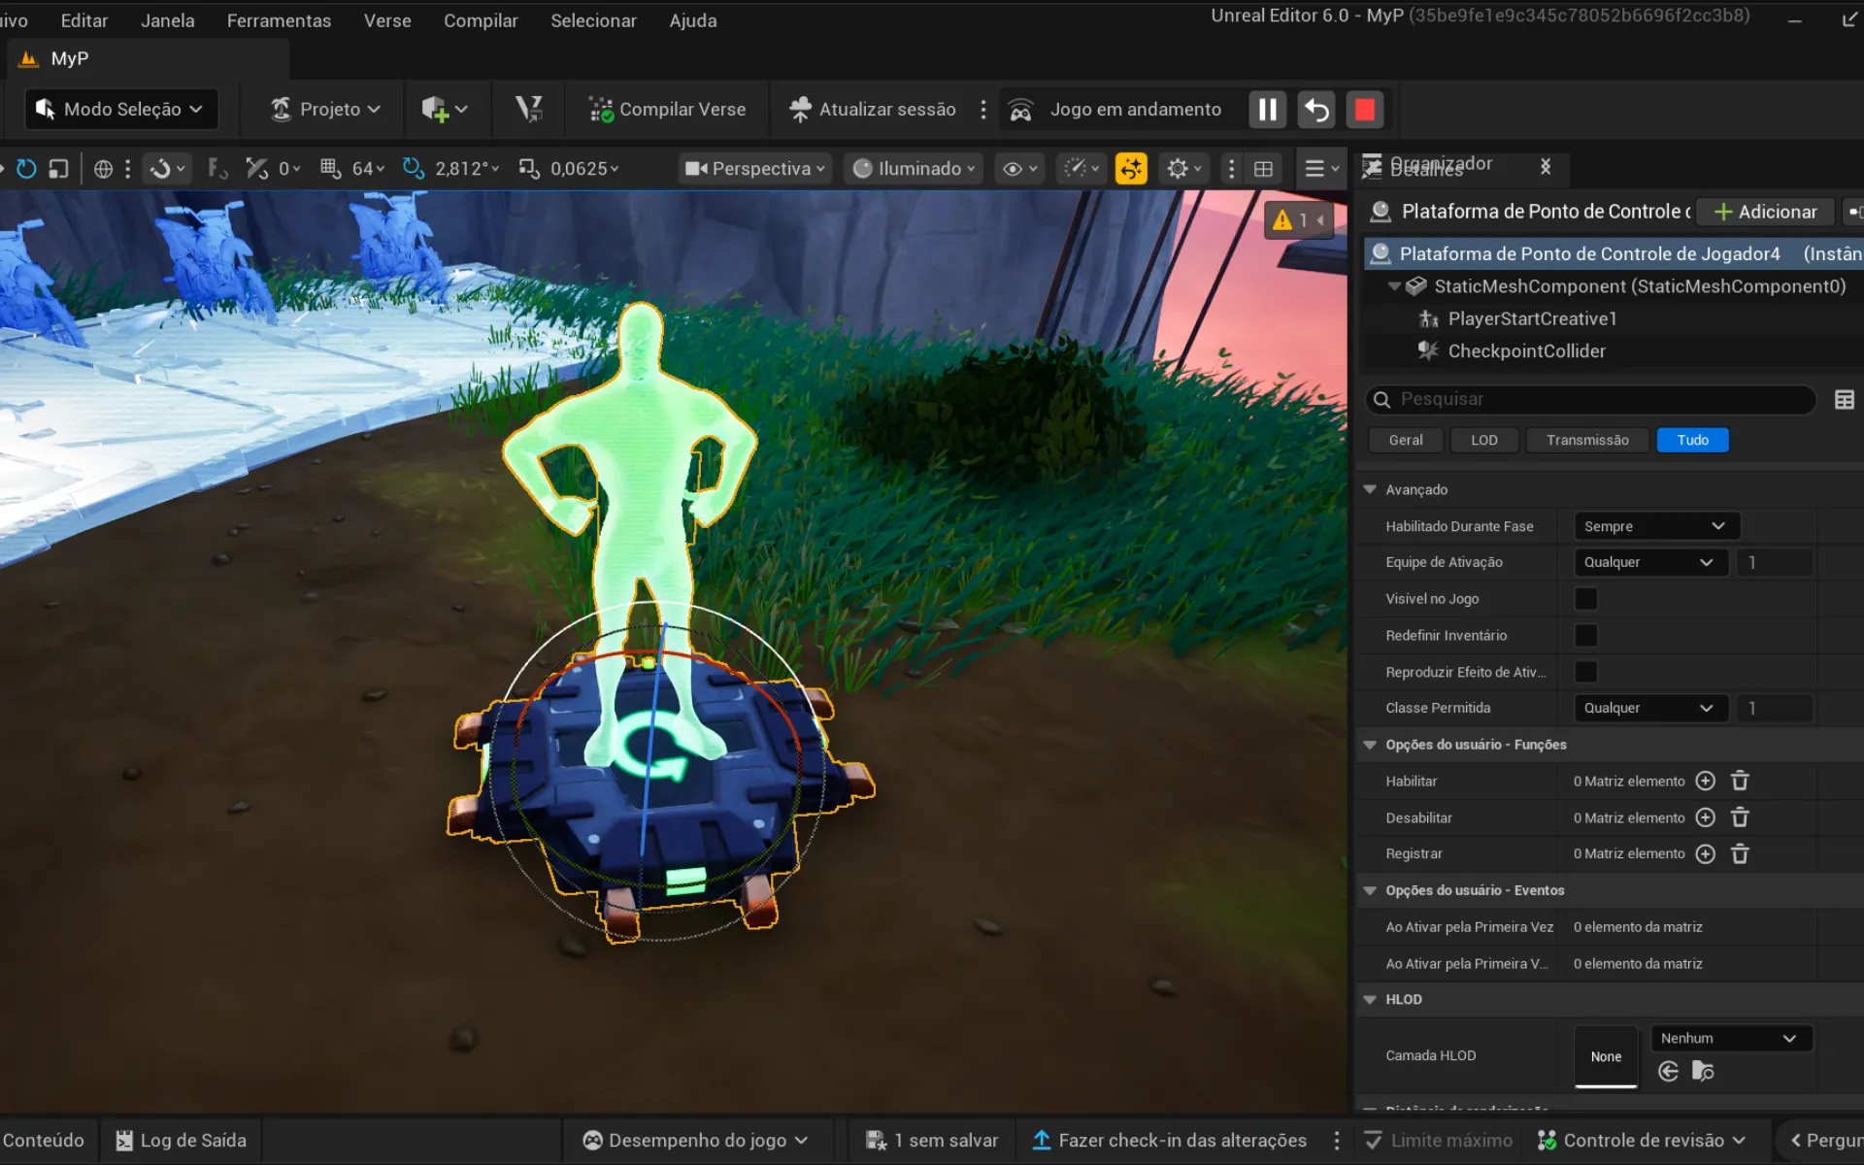The image size is (1864, 1165).
Task: Click the viewport layout grid icon
Action: tap(1263, 169)
